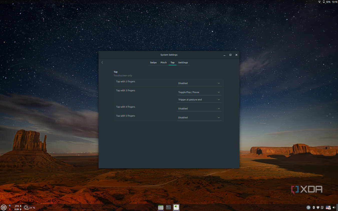Open the US flag keyboard layout indicator

pos(328,207)
